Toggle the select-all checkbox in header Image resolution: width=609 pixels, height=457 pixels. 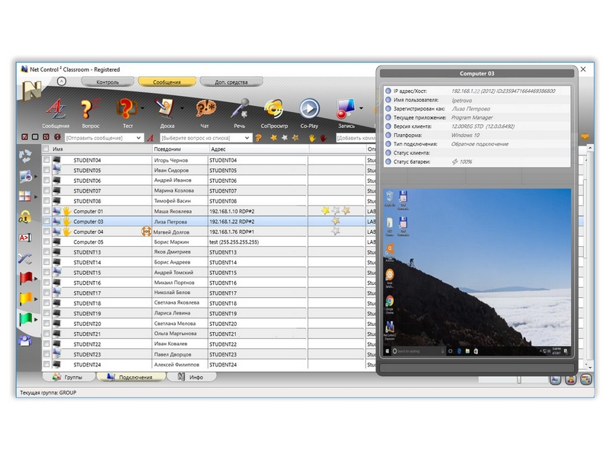pos(46,149)
